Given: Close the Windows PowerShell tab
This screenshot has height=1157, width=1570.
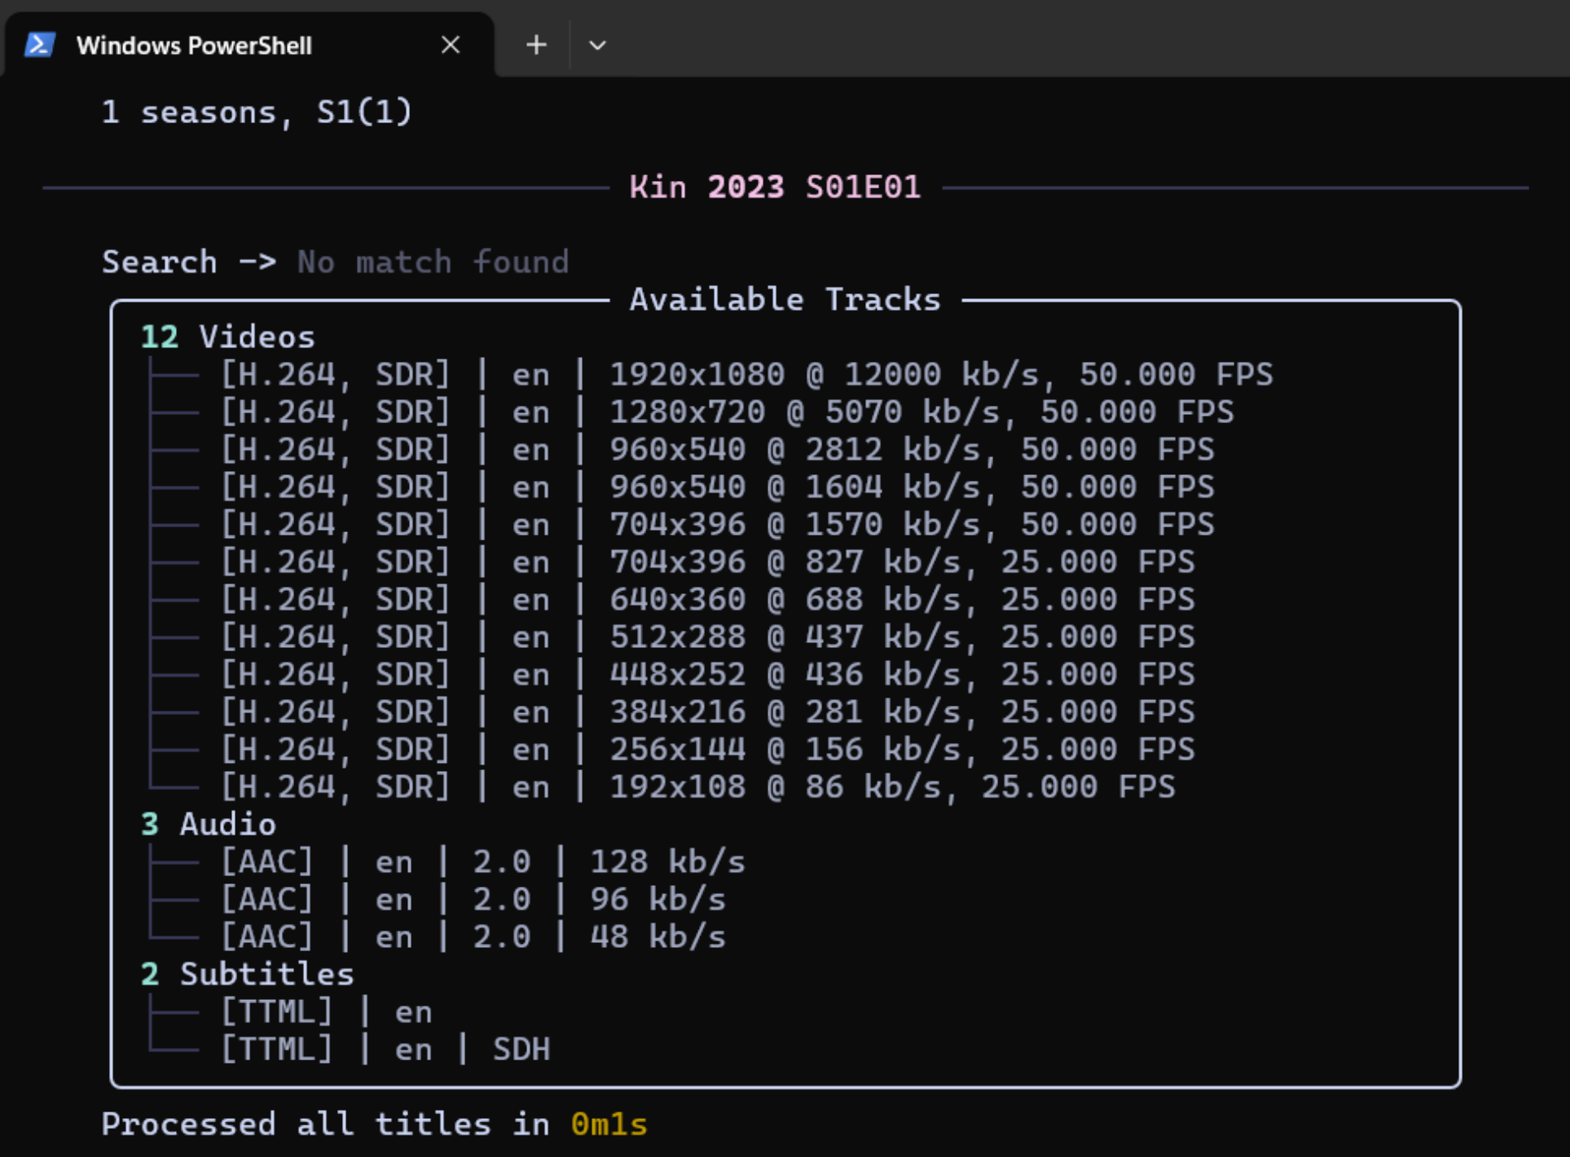Looking at the screenshot, I should (x=450, y=45).
